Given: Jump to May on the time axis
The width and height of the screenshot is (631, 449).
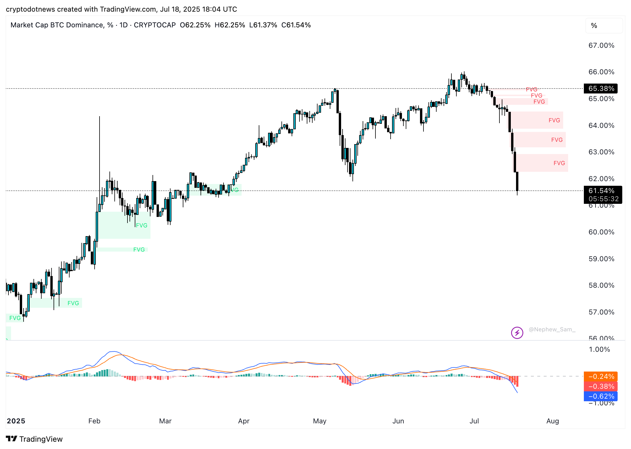Looking at the screenshot, I should tap(320, 421).
